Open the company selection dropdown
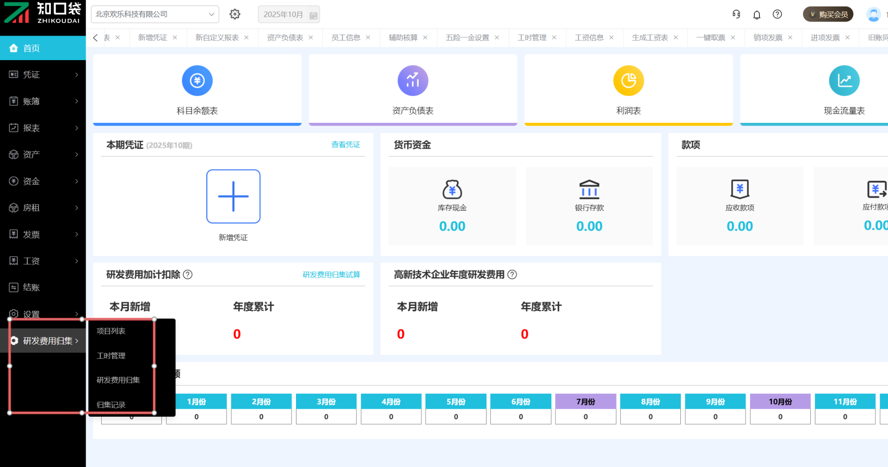The height and width of the screenshot is (467, 888). pos(154,14)
